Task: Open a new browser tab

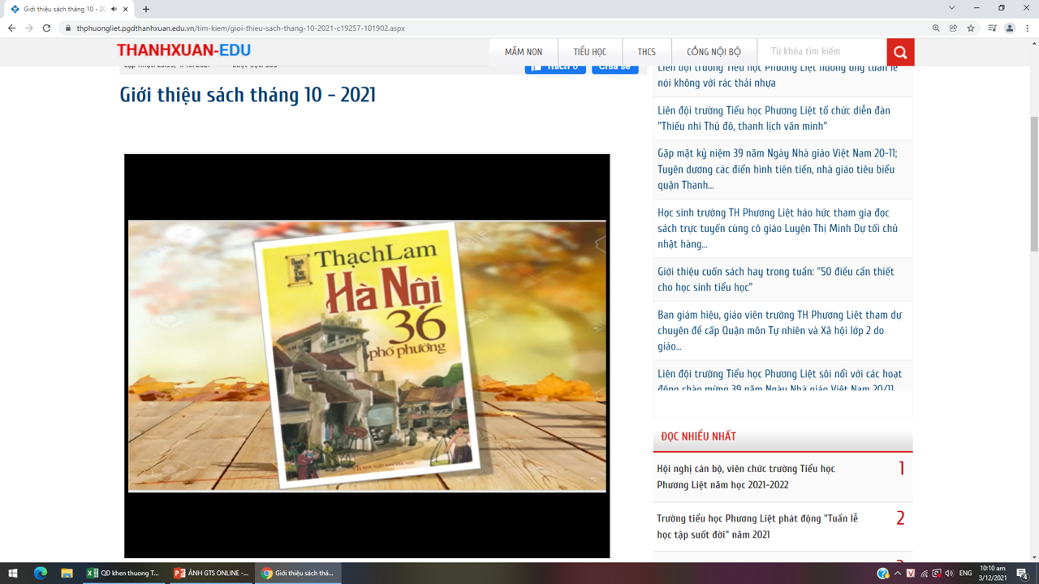Action: pos(146,9)
